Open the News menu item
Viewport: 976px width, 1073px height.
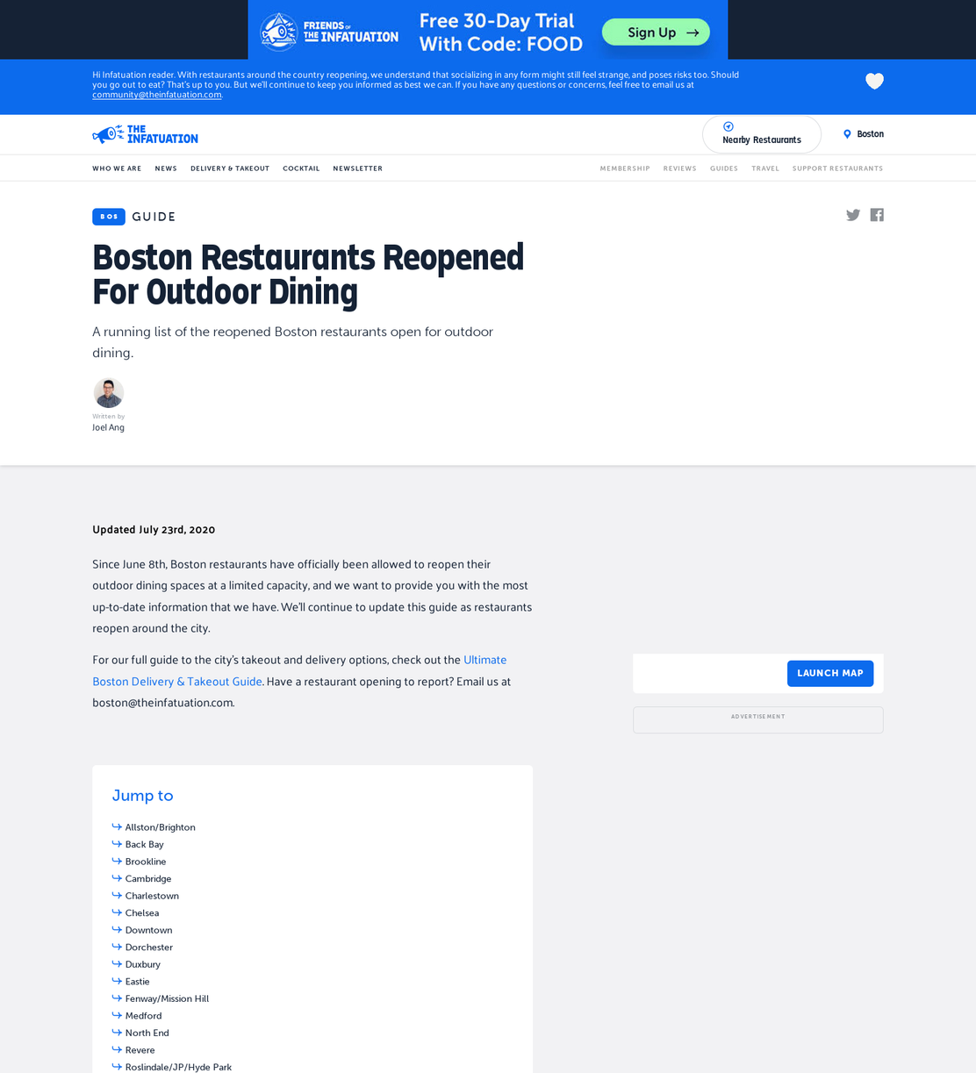[166, 168]
